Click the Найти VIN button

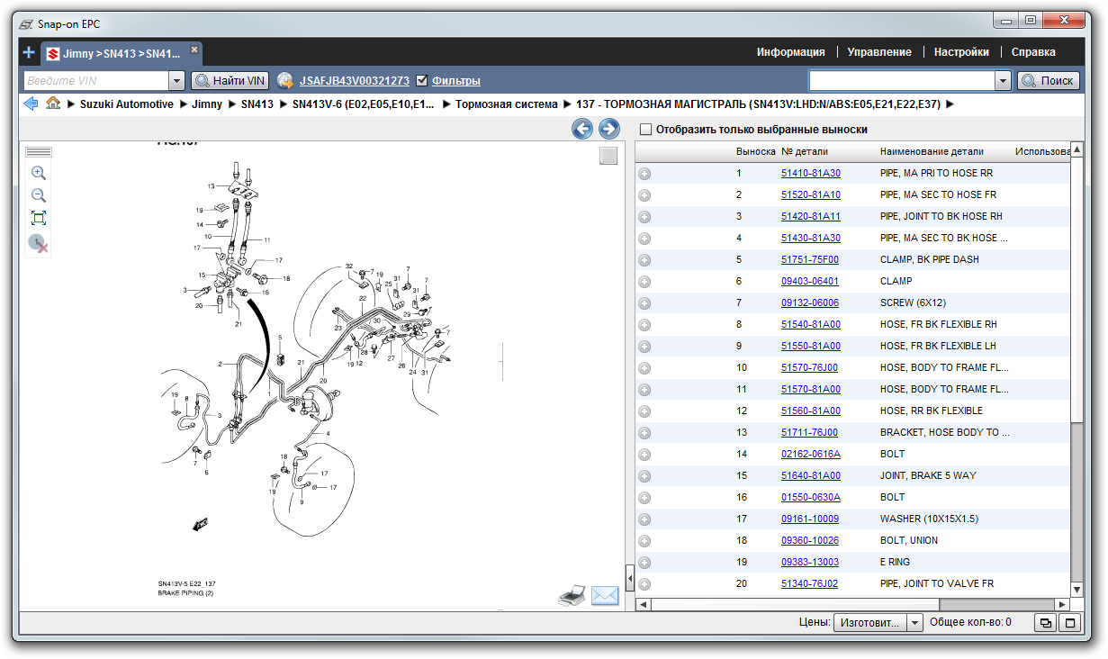pyautogui.click(x=230, y=81)
